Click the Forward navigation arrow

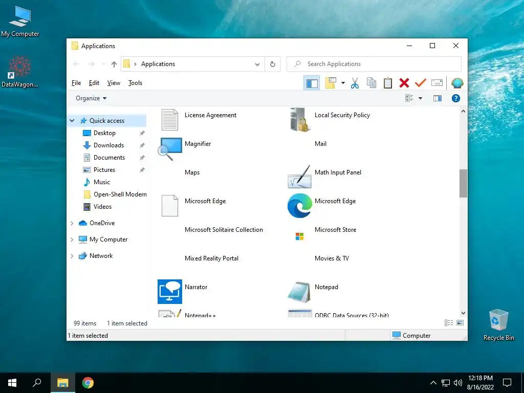point(92,64)
